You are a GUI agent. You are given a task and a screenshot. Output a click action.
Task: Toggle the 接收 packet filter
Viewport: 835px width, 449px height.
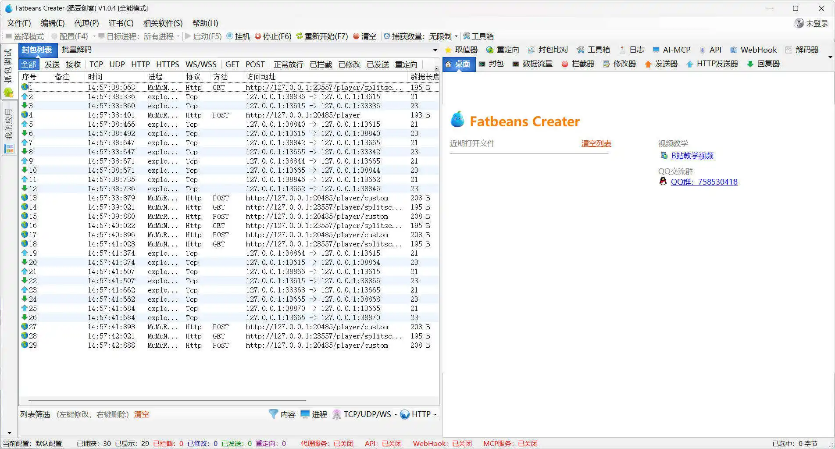(73, 64)
